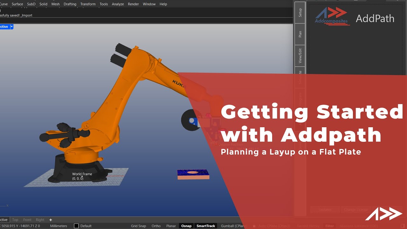Open the Curve menu
This screenshot has width=407, height=229.
tap(4, 4)
